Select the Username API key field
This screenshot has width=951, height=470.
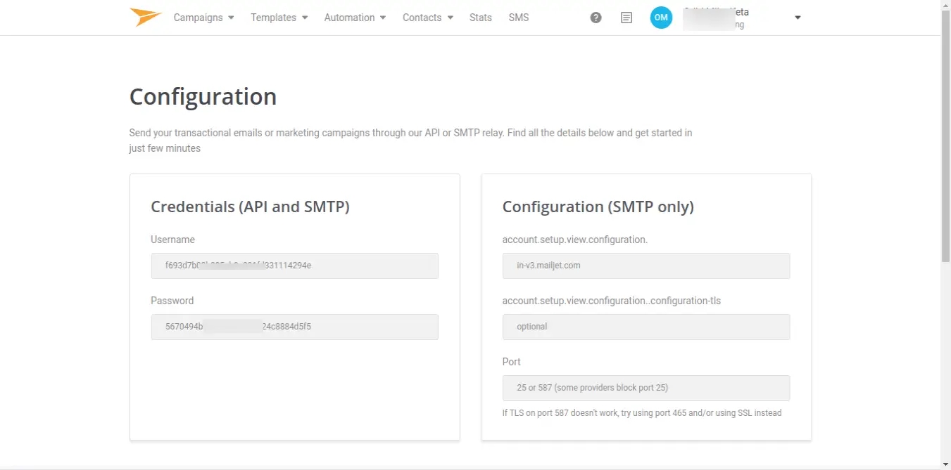click(294, 266)
